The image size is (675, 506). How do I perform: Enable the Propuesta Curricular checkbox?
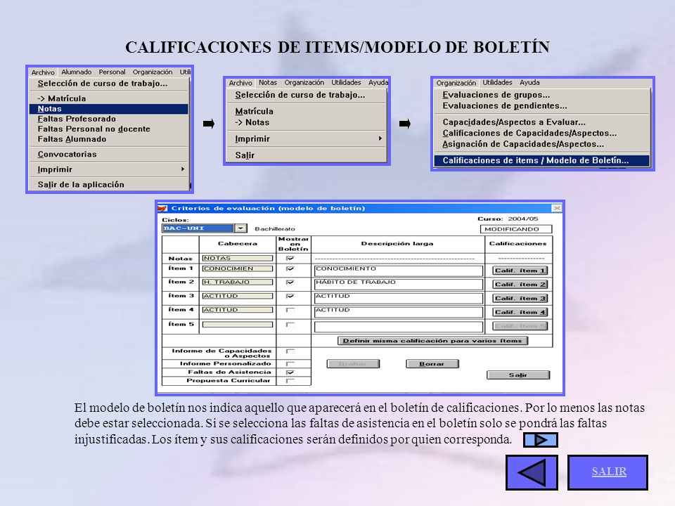[x=290, y=381]
